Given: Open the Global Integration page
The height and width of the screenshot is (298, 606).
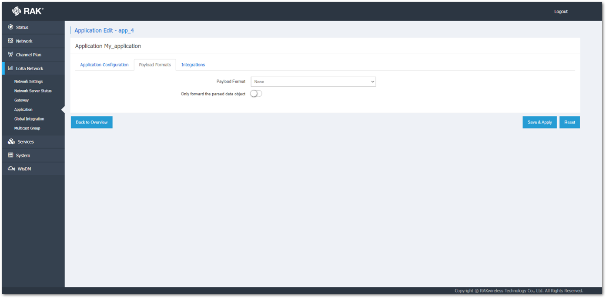Looking at the screenshot, I should coord(29,118).
